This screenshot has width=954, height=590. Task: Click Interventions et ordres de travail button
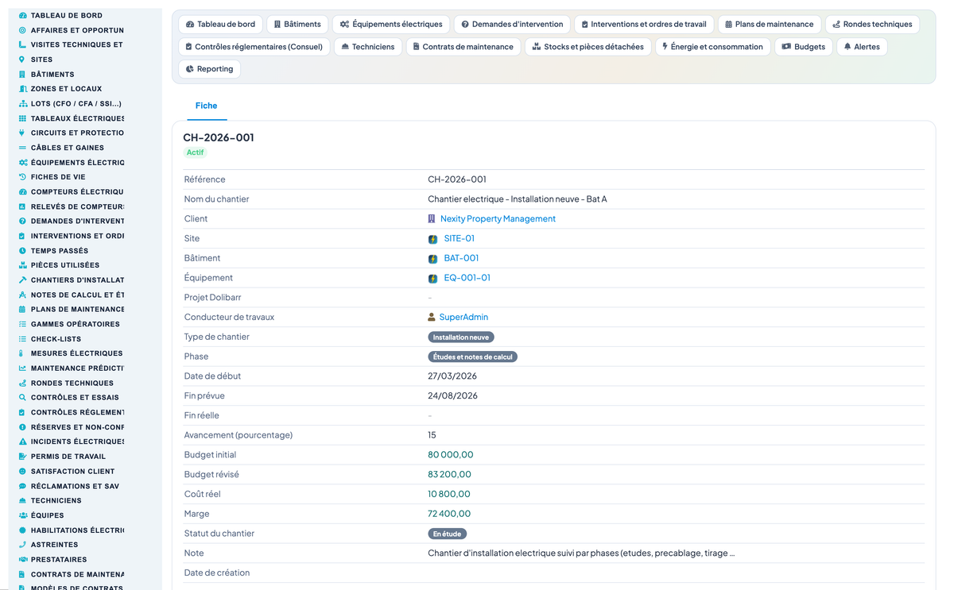click(644, 25)
